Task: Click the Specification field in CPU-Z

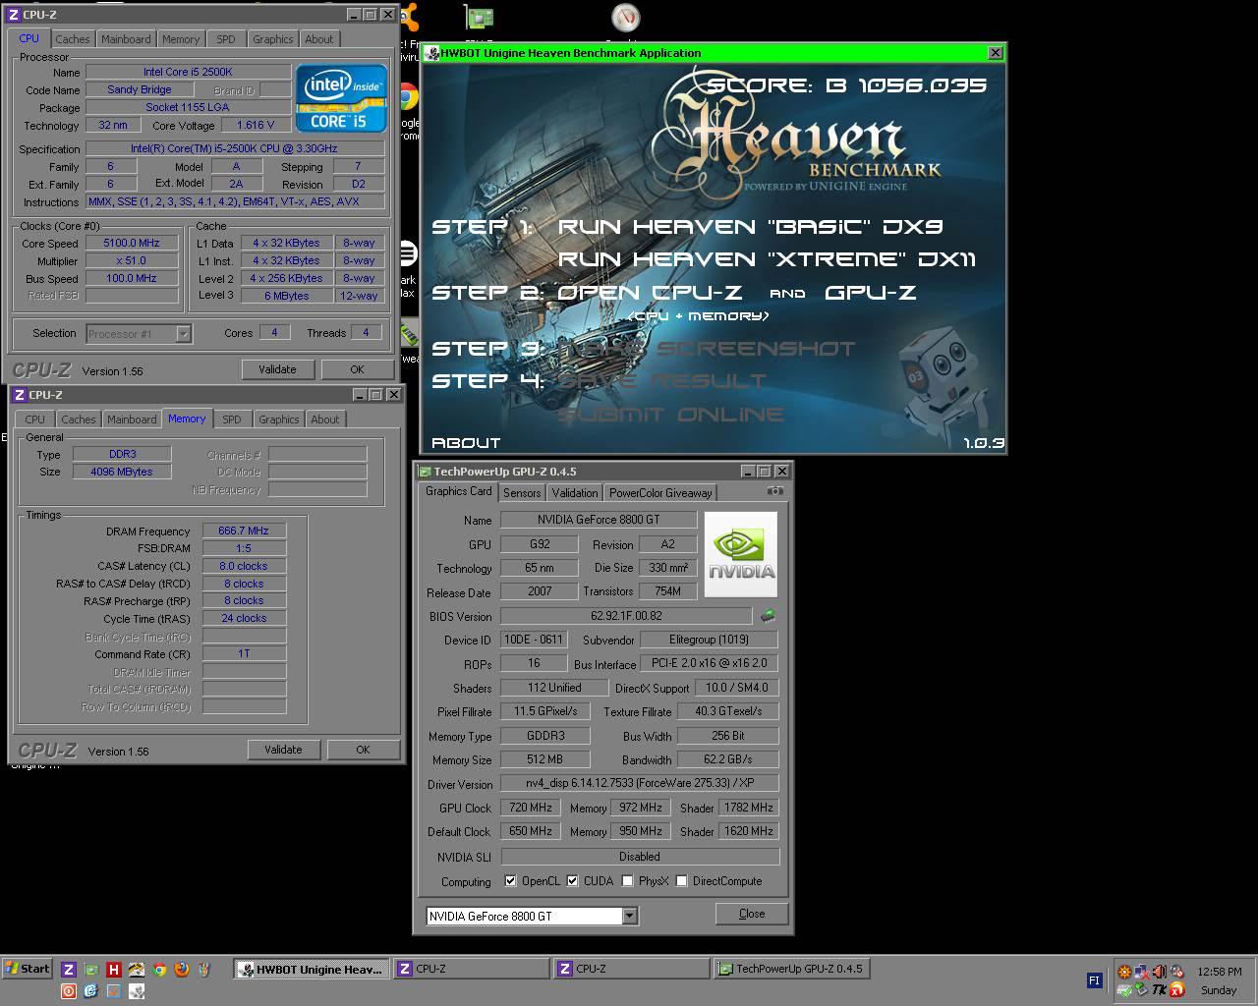Action: click(234, 148)
